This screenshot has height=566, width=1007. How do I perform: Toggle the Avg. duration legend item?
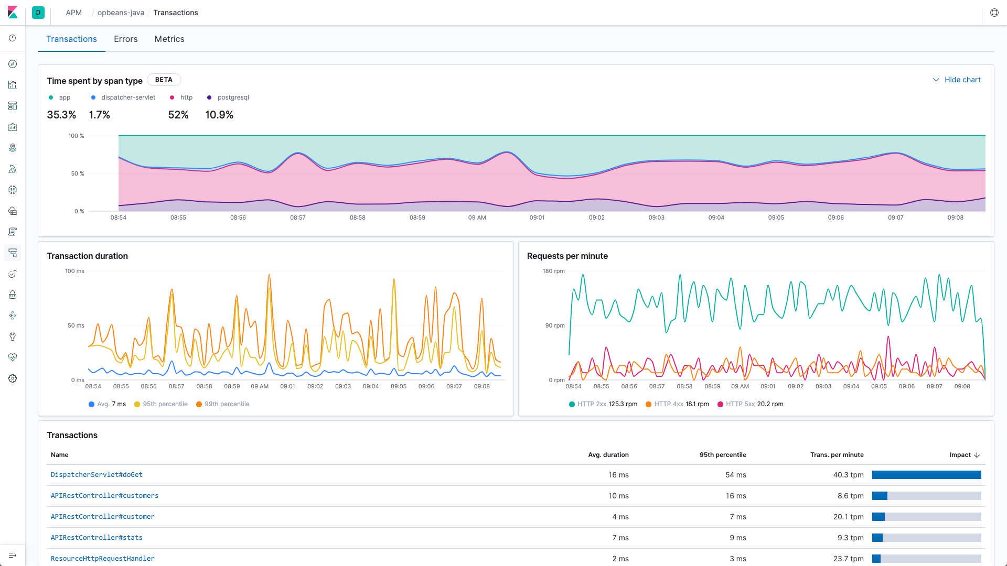[x=107, y=404]
